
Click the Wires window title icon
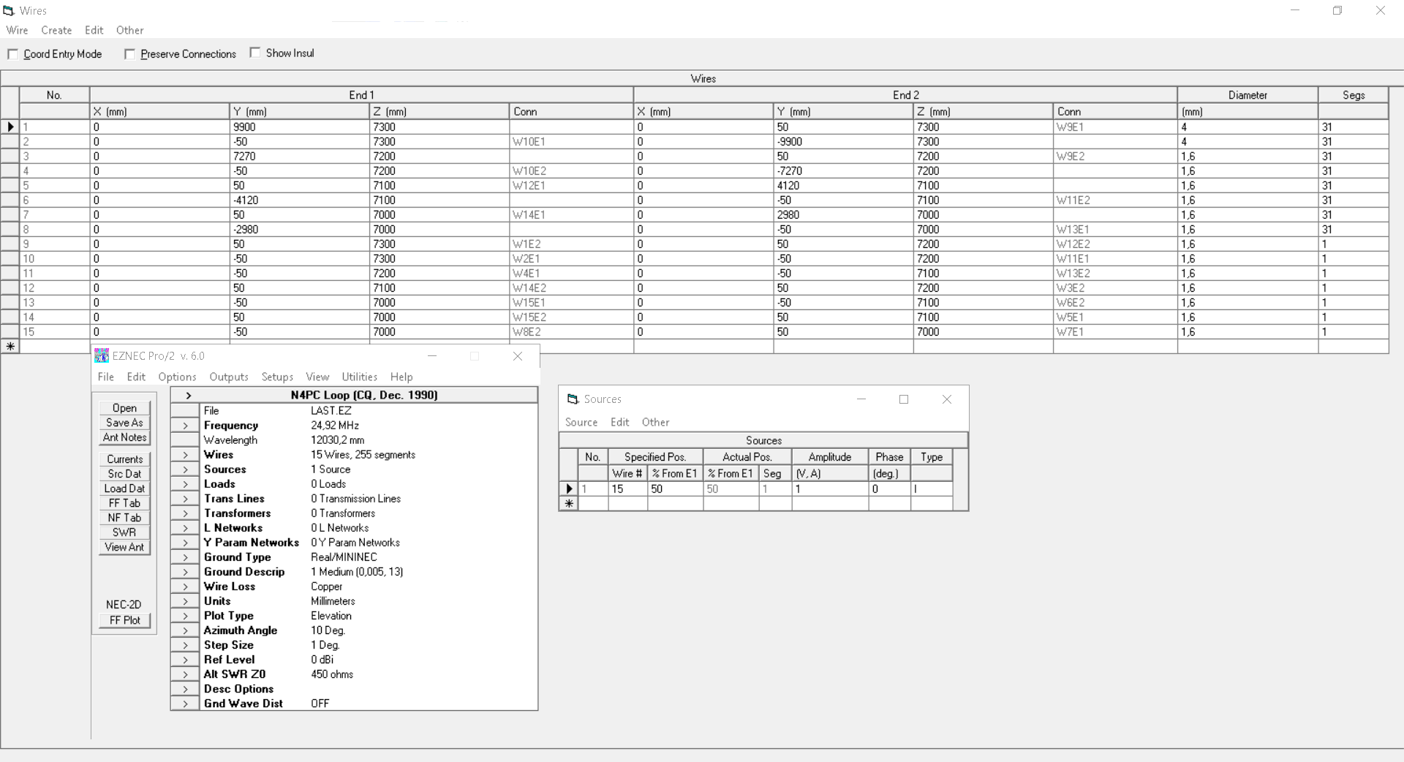click(x=9, y=10)
